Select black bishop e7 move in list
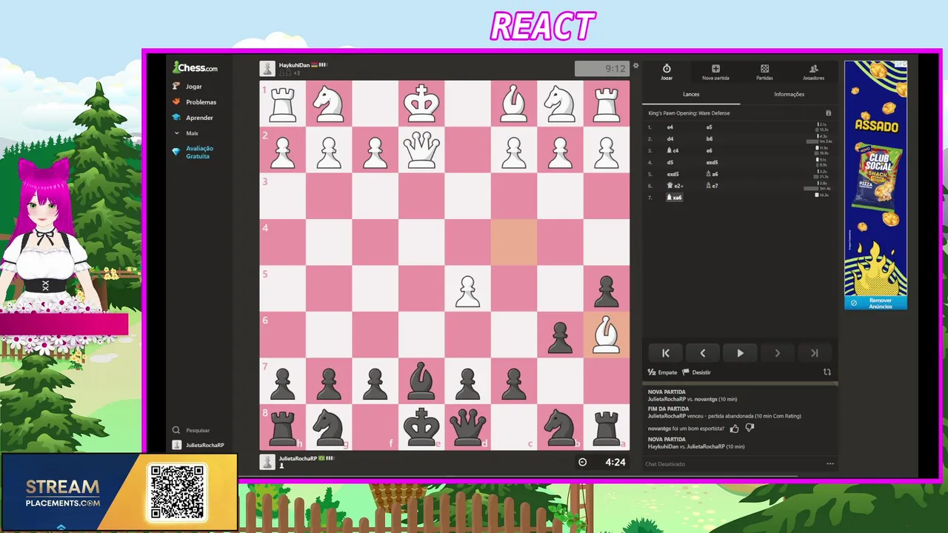This screenshot has width=948, height=533. [x=712, y=186]
